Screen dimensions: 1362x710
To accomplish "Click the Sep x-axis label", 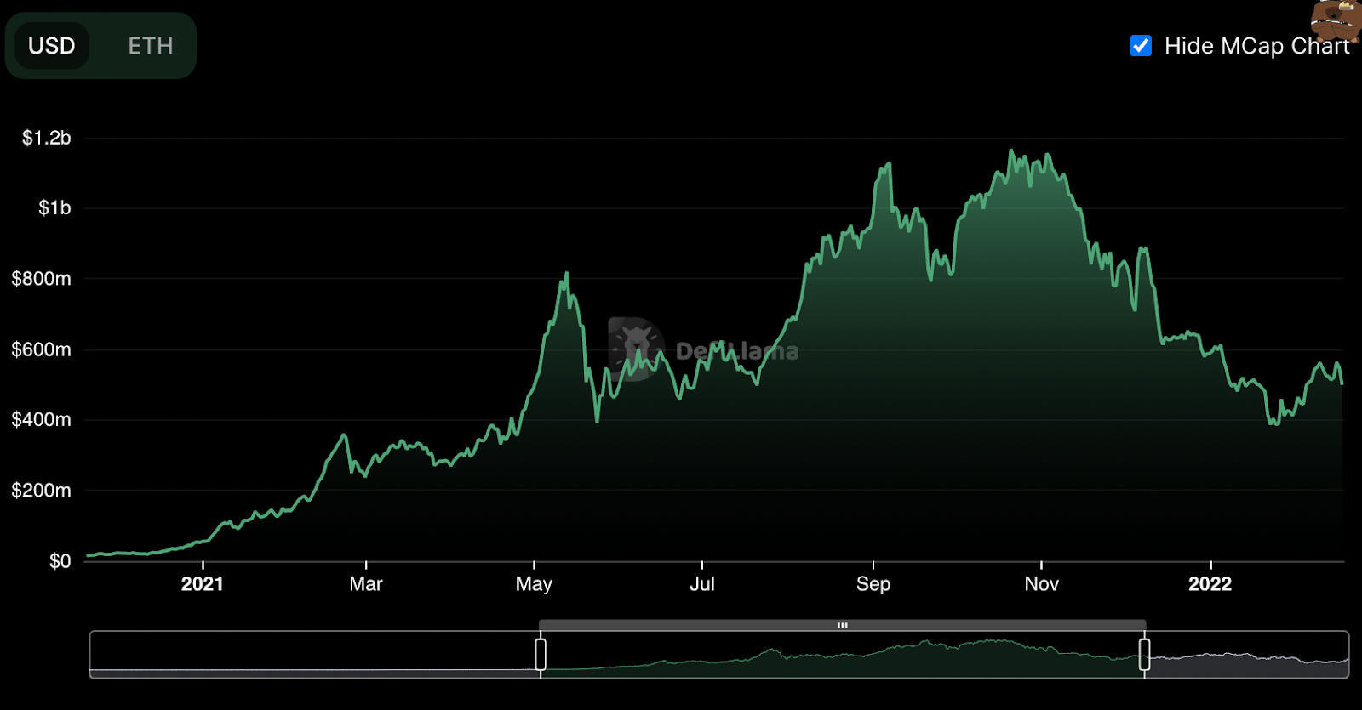I will tap(873, 584).
